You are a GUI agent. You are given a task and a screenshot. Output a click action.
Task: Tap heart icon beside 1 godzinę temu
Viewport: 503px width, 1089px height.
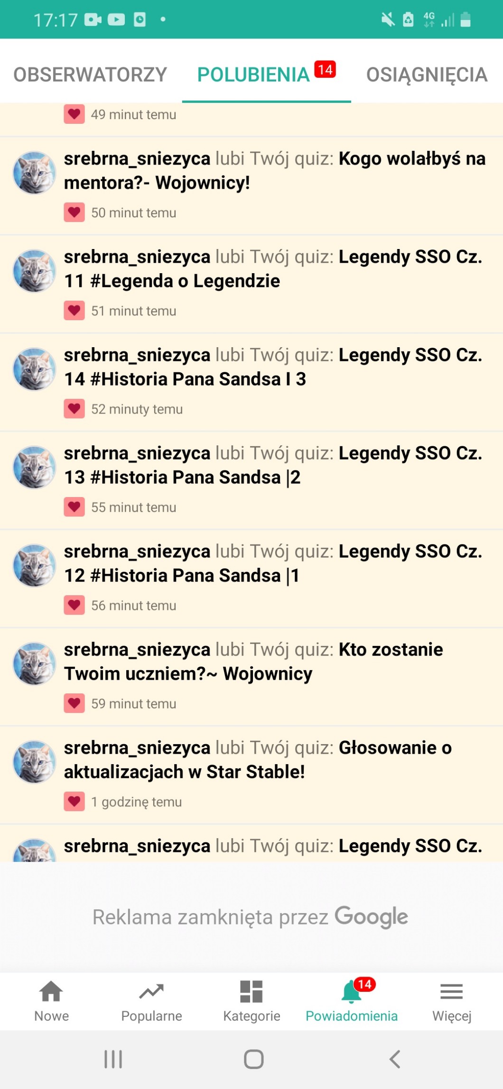pyautogui.click(x=75, y=802)
